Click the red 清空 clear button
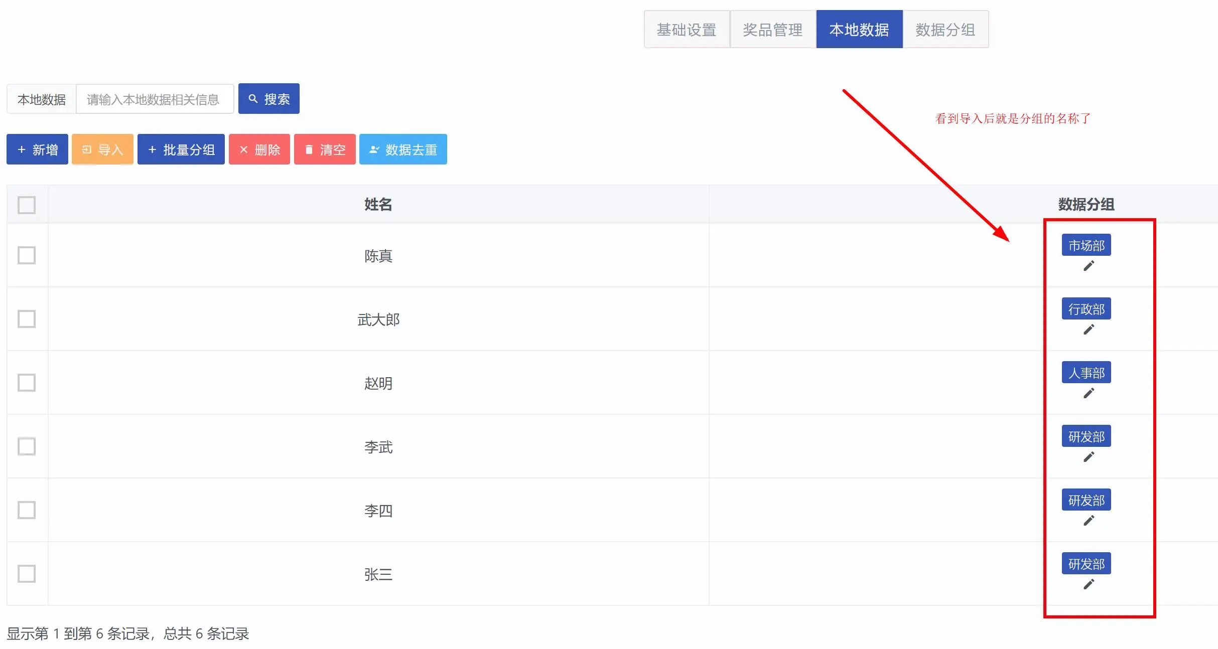The image size is (1218, 649). point(325,149)
